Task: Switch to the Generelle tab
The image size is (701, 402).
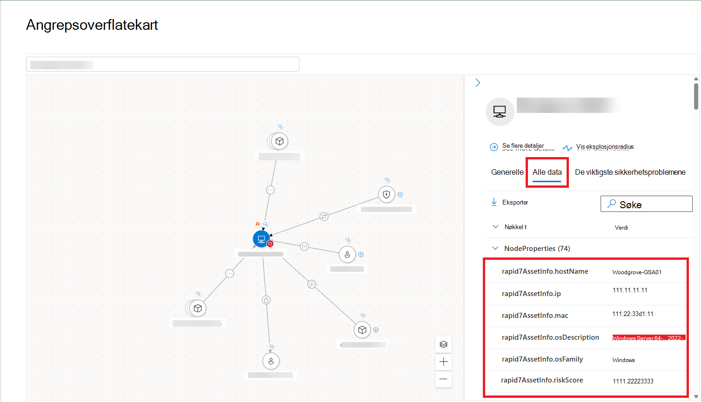Action: 507,172
